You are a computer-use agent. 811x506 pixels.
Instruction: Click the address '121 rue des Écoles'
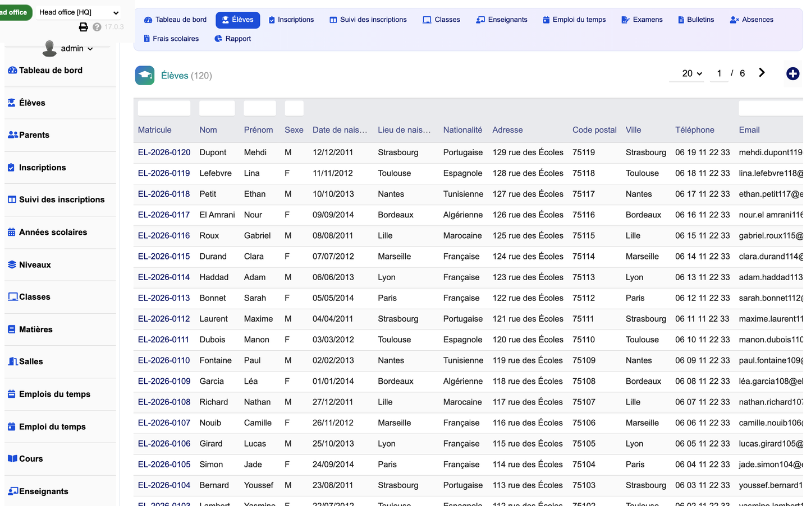click(x=528, y=319)
